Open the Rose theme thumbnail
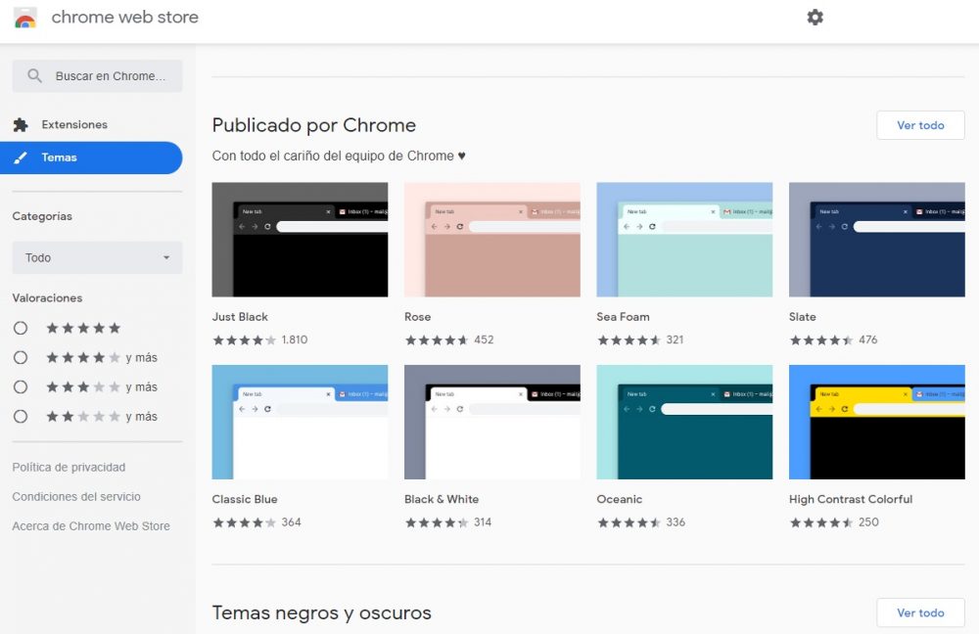Screen dimensions: 979x634 [x=492, y=240]
